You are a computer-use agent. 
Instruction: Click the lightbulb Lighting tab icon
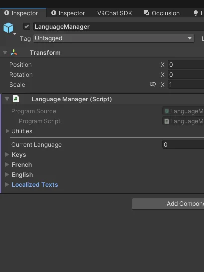(x=196, y=13)
